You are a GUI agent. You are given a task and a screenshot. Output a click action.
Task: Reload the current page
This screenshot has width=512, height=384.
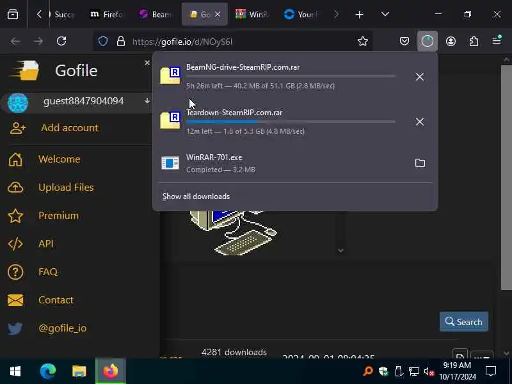[61, 41]
